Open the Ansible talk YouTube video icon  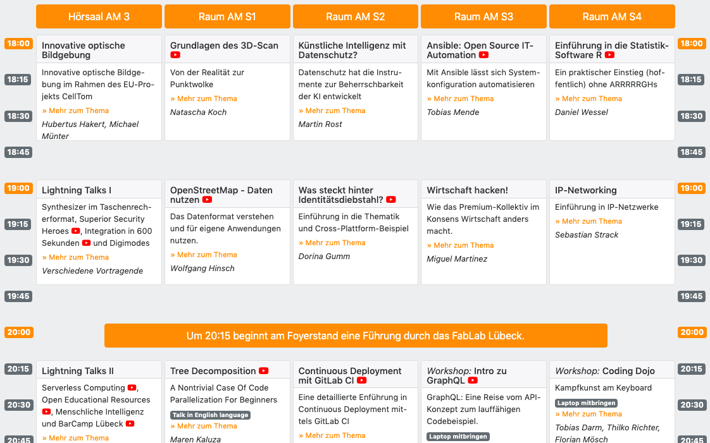tap(483, 56)
